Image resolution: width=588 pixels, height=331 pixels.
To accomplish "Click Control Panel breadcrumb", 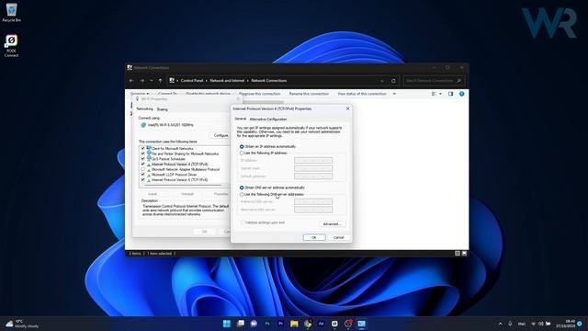I will coord(192,81).
